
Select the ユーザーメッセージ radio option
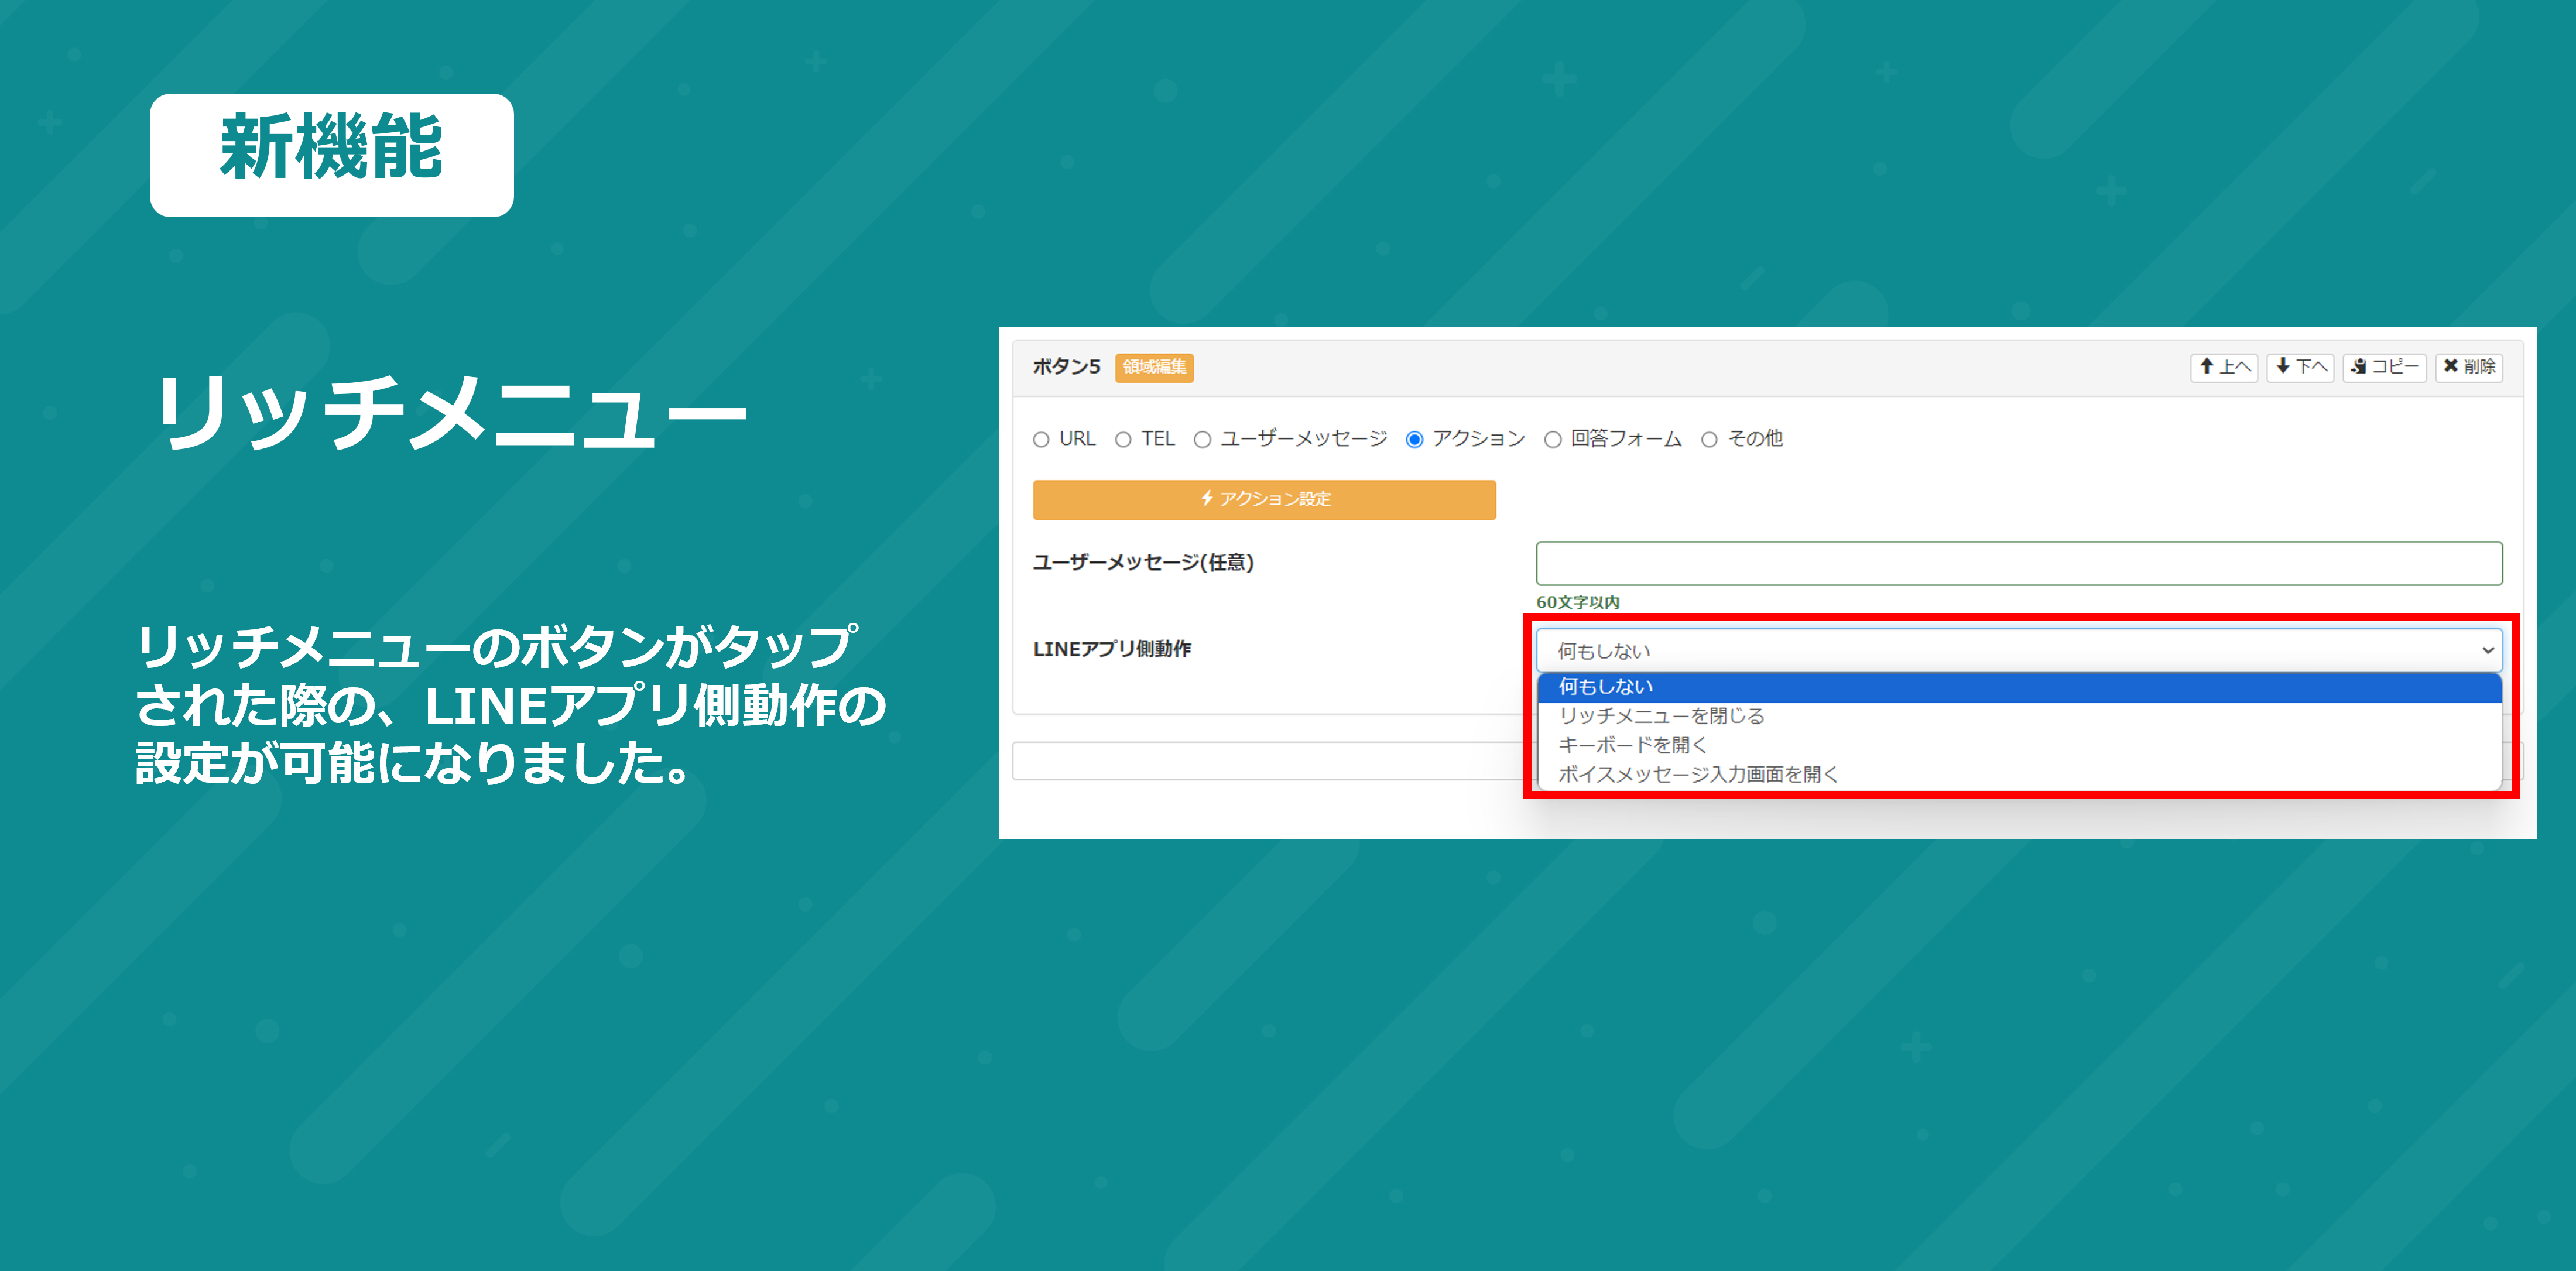pos(1202,439)
